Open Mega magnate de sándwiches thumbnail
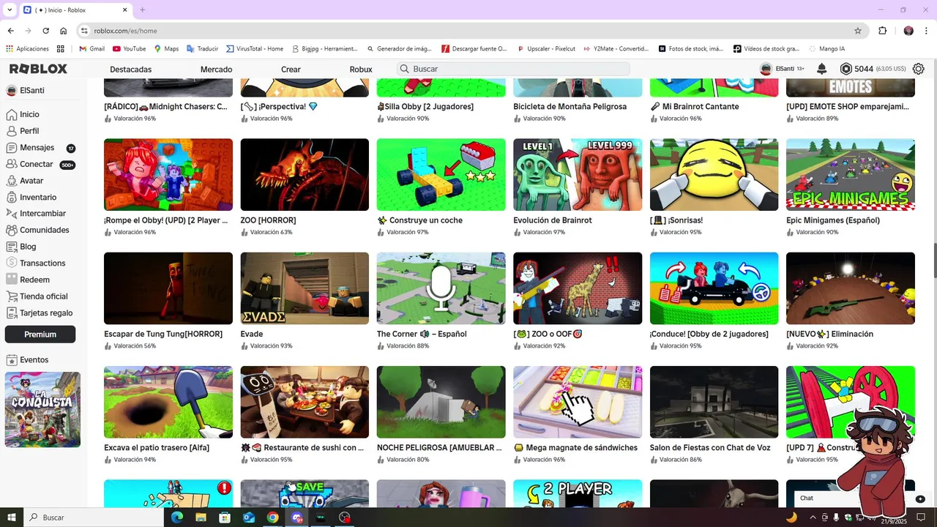Screen dimensions: 937x527 tap(578, 403)
